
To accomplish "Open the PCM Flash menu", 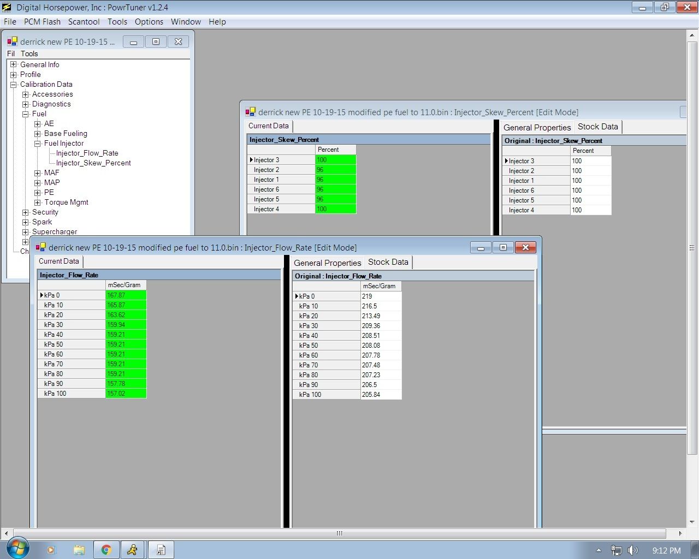I will coord(42,22).
